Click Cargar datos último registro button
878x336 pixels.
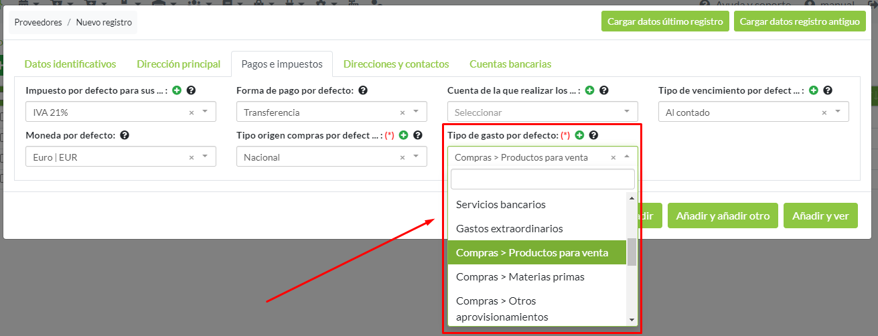(x=665, y=21)
